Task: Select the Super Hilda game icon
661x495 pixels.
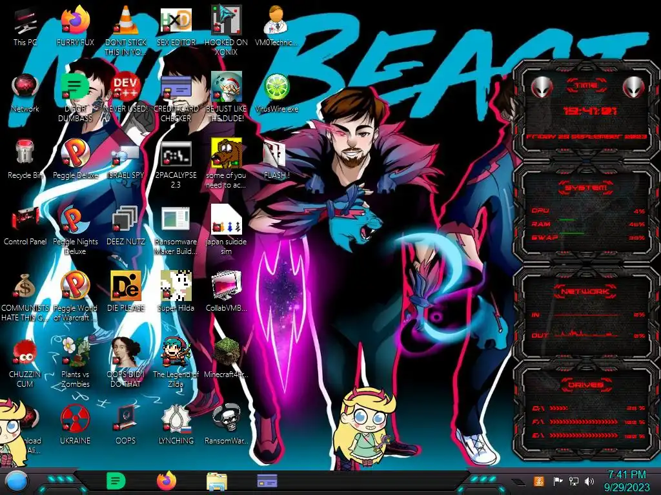Action: [x=176, y=293]
